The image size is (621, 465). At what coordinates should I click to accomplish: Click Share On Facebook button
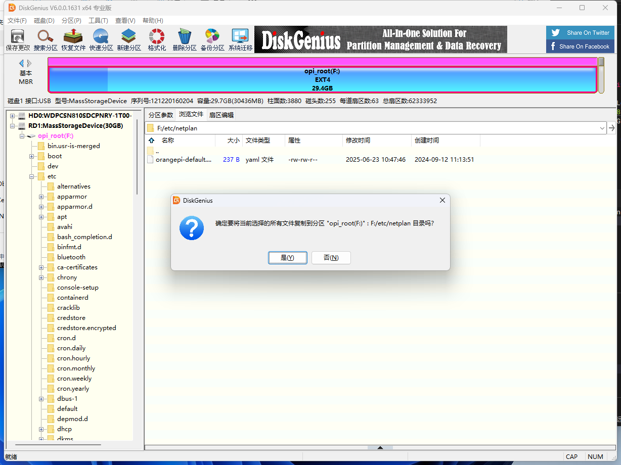580,46
